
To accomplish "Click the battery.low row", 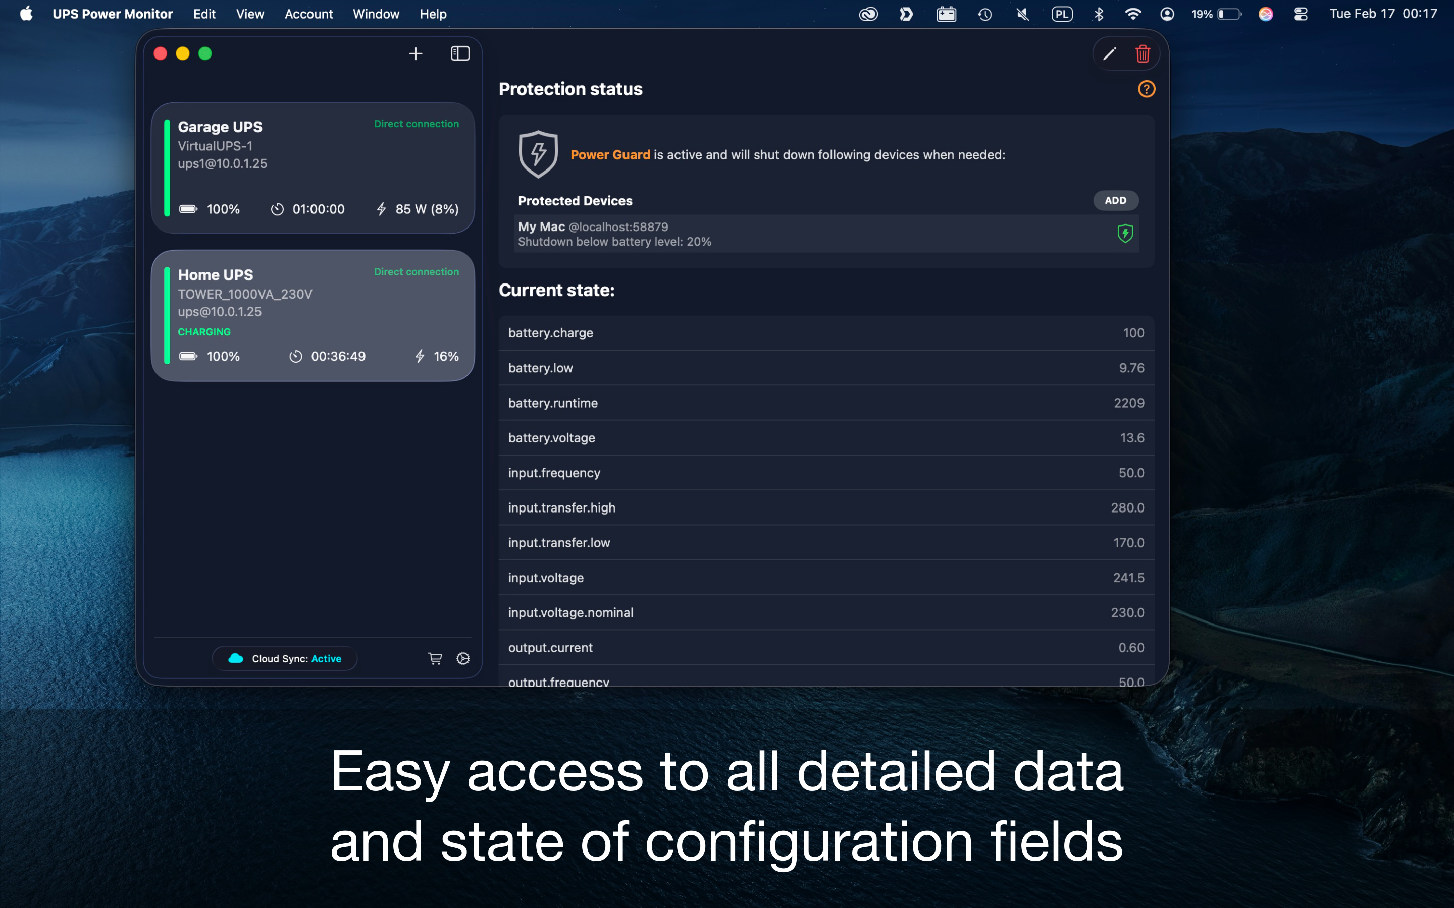I will 826,368.
